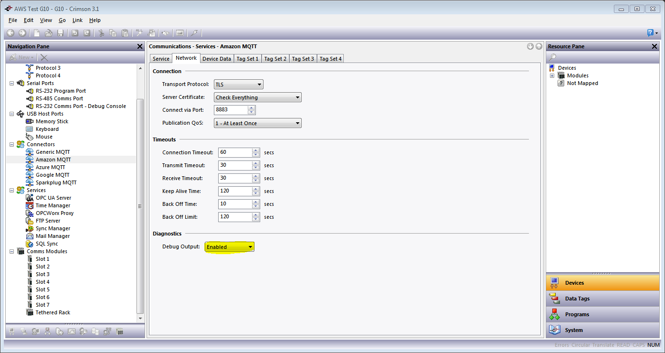Click the Transmit Timeout field
This screenshot has height=353, width=665.
click(235, 165)
